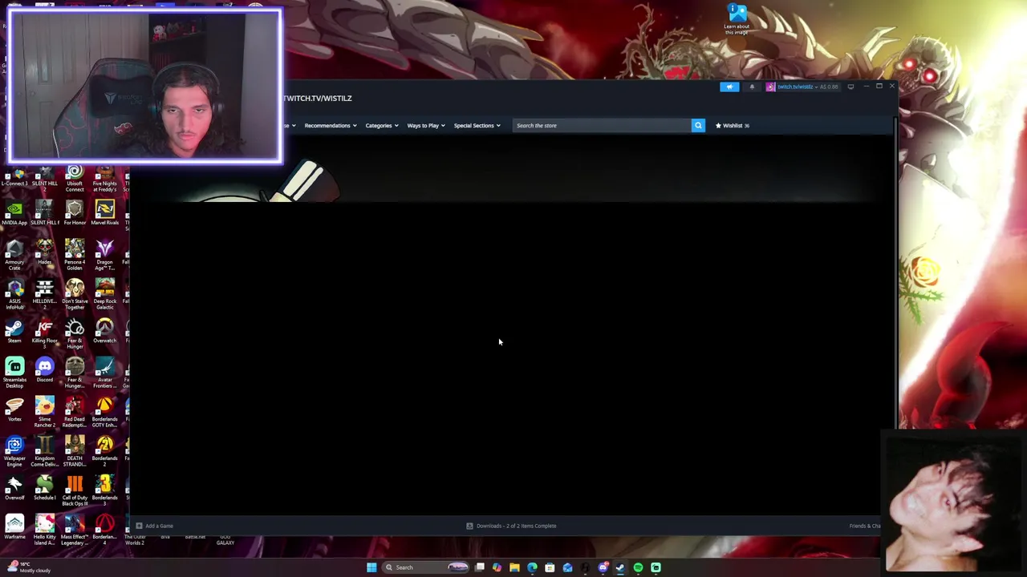
Task: Launch the HELLDIVERS 2 desktop shortcut
Action: (44, 294)
